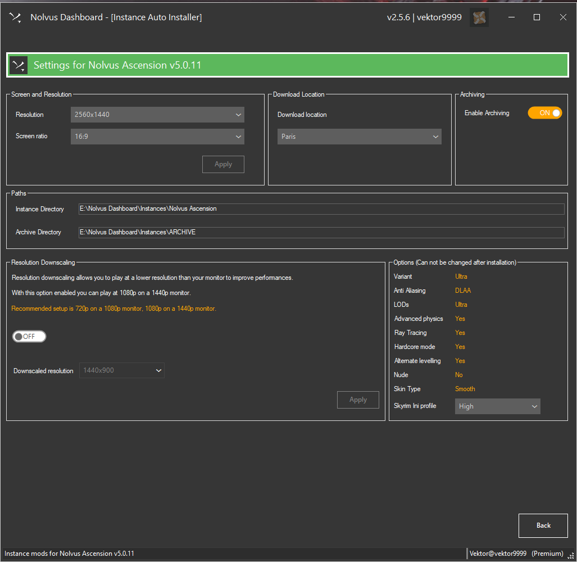Click the LODs value Ultra
The image size is (577, 562).
click(461, 305)
